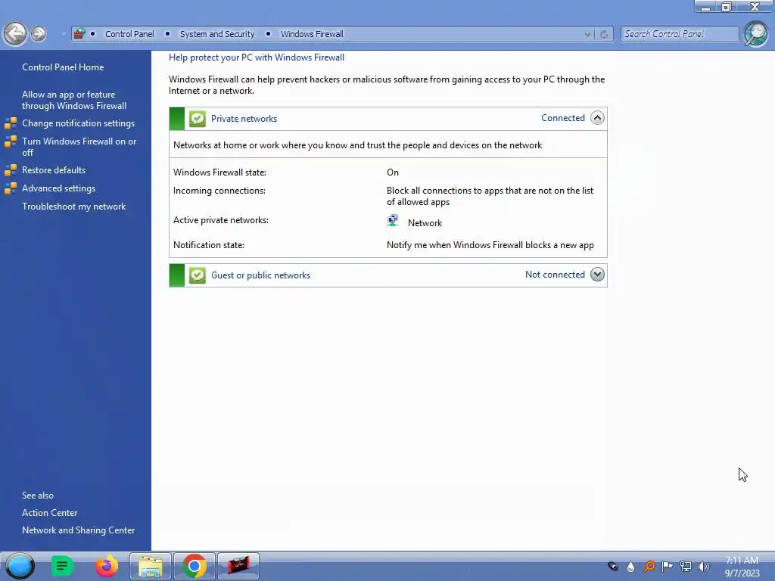Click the Incoming connections label
This screenshot has width=775, height=581.
tap(219, 191)
